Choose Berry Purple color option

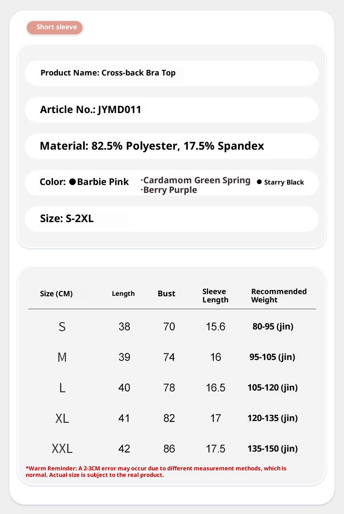click(170, 190)
